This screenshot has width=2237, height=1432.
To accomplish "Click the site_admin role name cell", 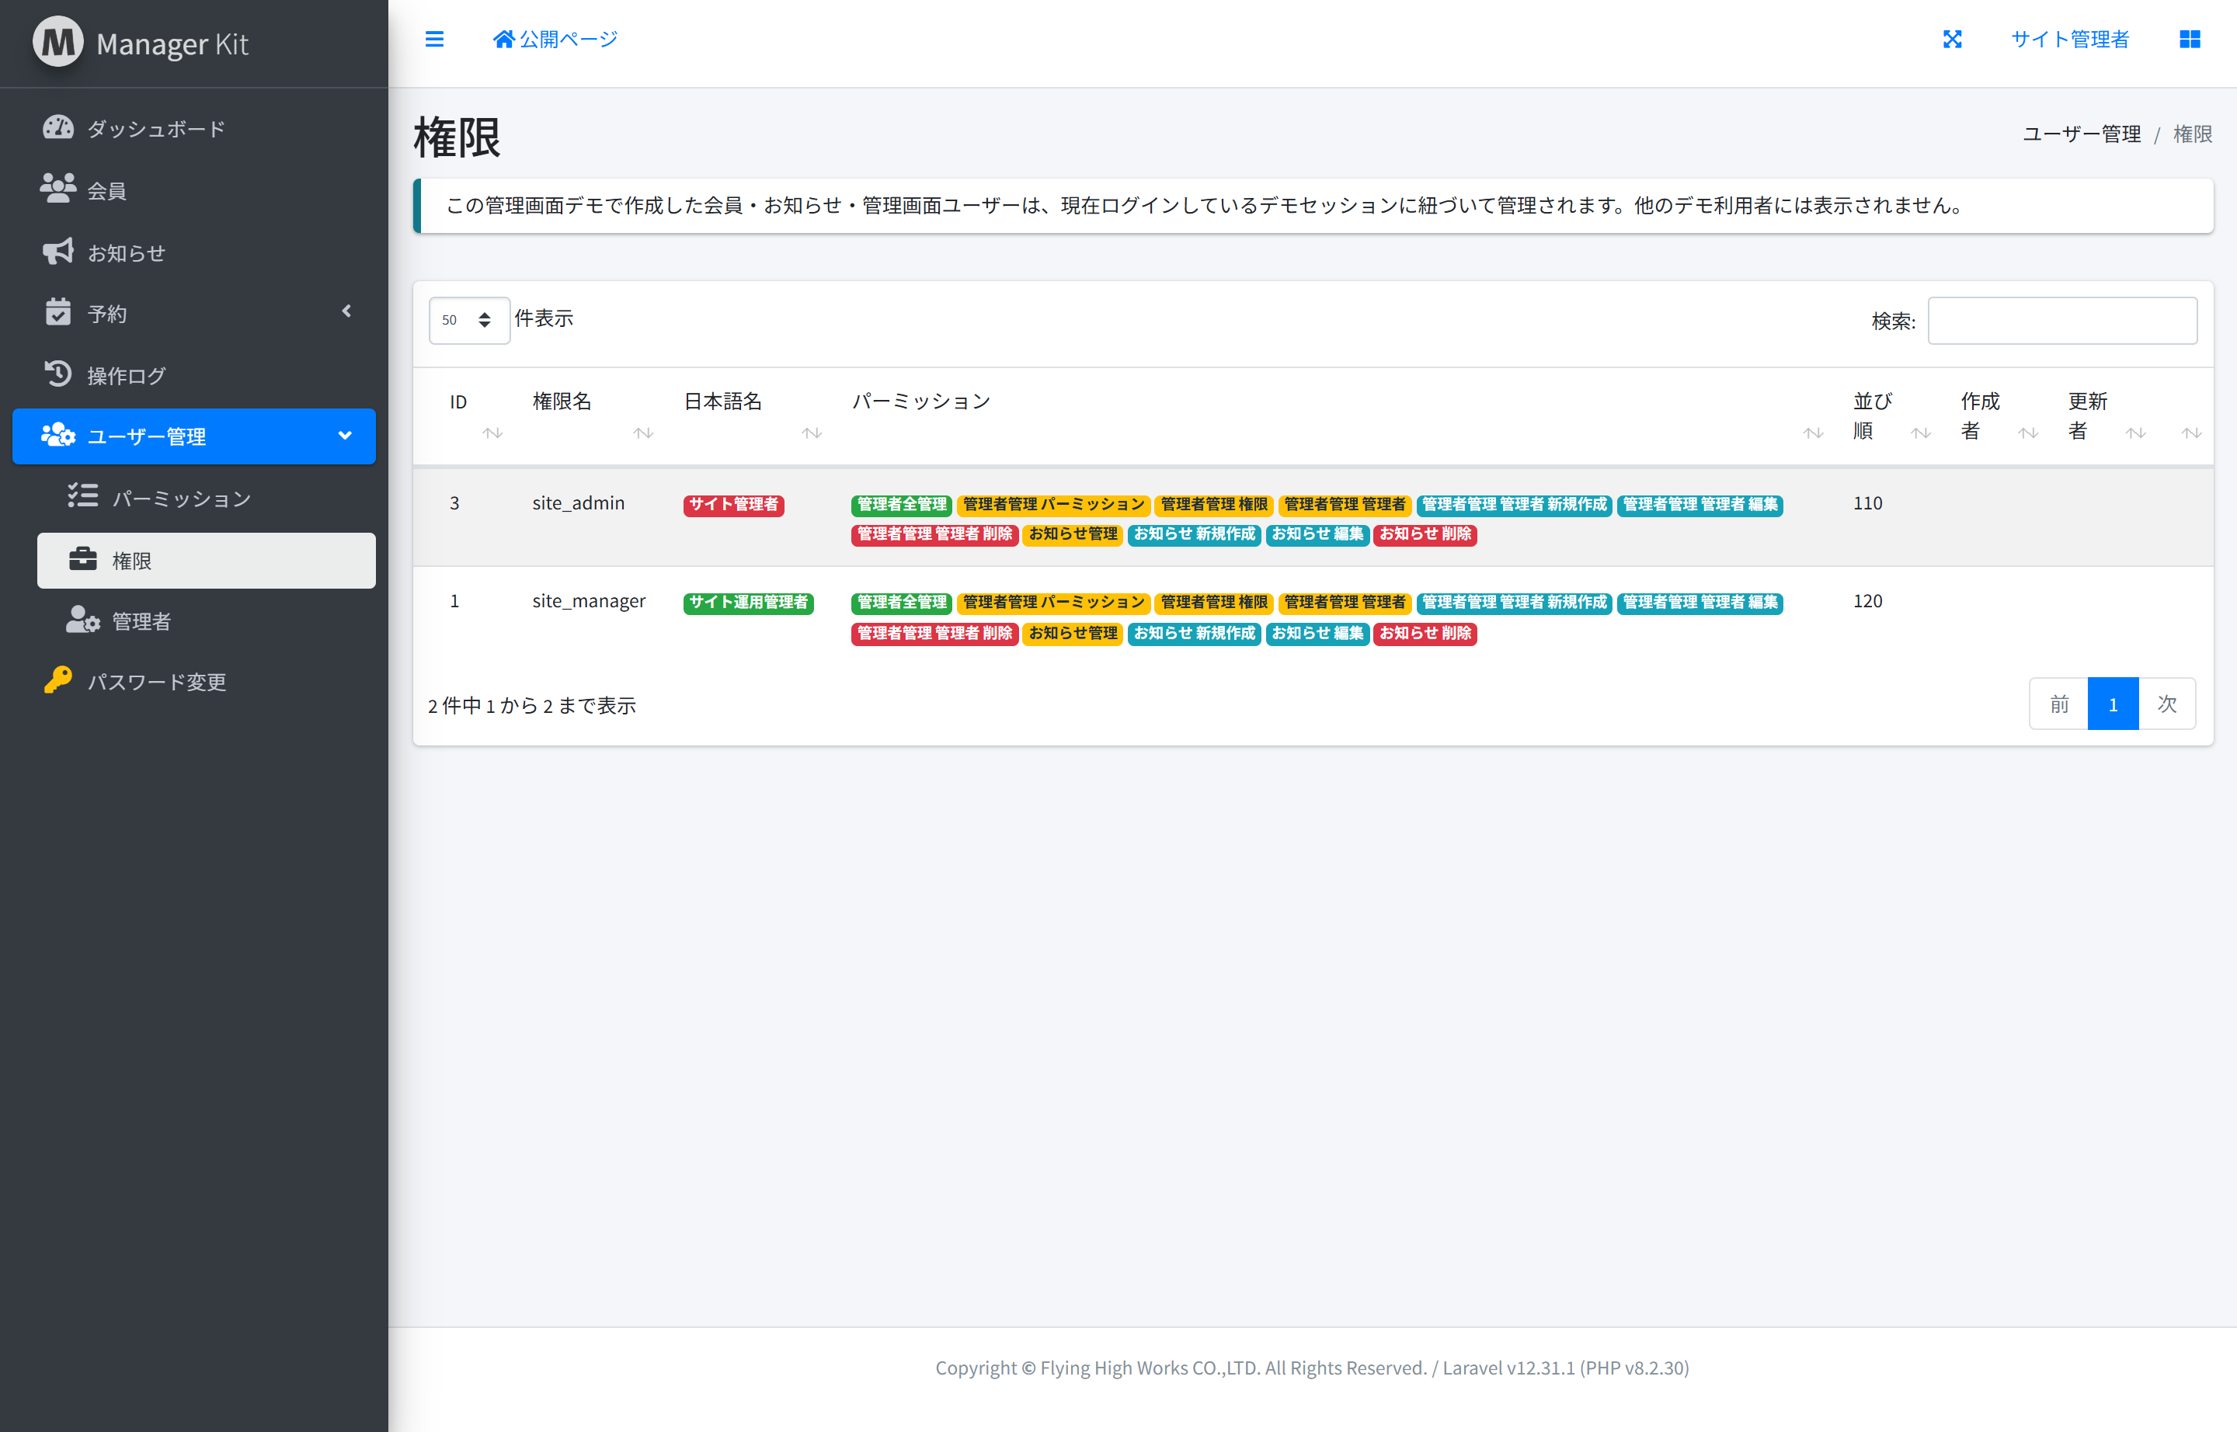I will tap(578, 503).
